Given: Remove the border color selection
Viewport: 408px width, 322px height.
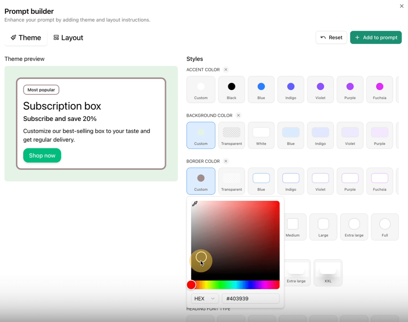Looking at the screenshot, I should (226, 161).
